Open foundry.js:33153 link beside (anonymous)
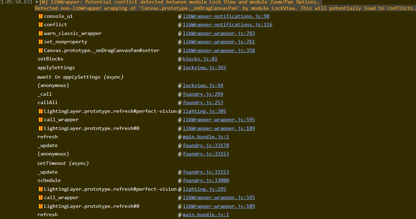Image resolution: width=416 pixels, height=219 pixels. [206, 154]
